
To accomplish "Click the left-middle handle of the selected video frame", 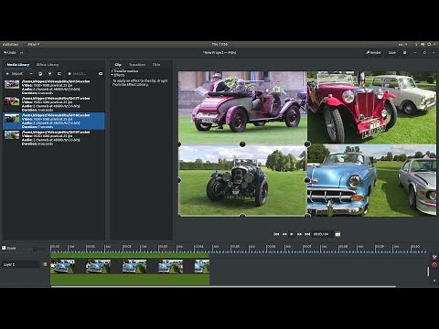I will [x=179, y=180].
